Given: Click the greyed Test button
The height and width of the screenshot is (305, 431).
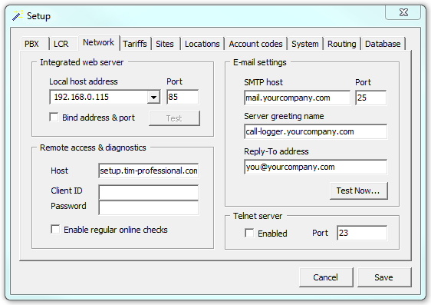Looking at the screenshot, I should coord(174,118).
